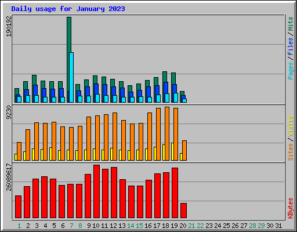Click the Pages legend label

coord(290,71)
